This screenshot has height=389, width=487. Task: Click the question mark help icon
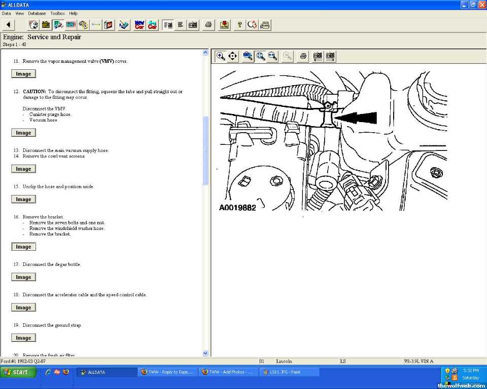click(239, 25)
